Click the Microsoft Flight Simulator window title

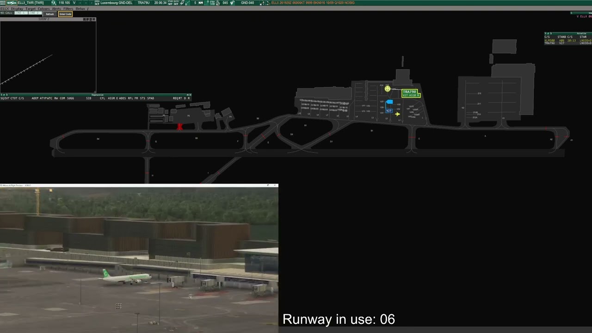click(x=16, y=185)
